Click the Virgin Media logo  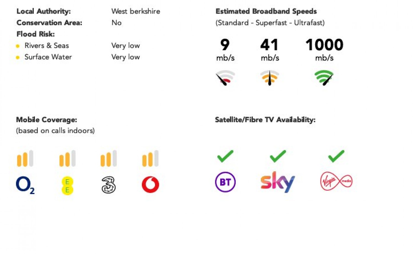[336, 181]
